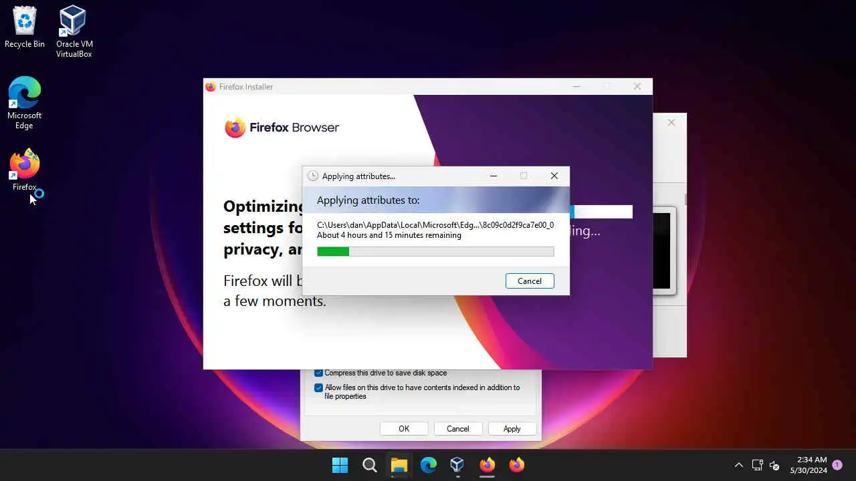Viewport: 856px width, 481px height.
Task: Open the muted volume tray icon
Action: coord(774,465)
